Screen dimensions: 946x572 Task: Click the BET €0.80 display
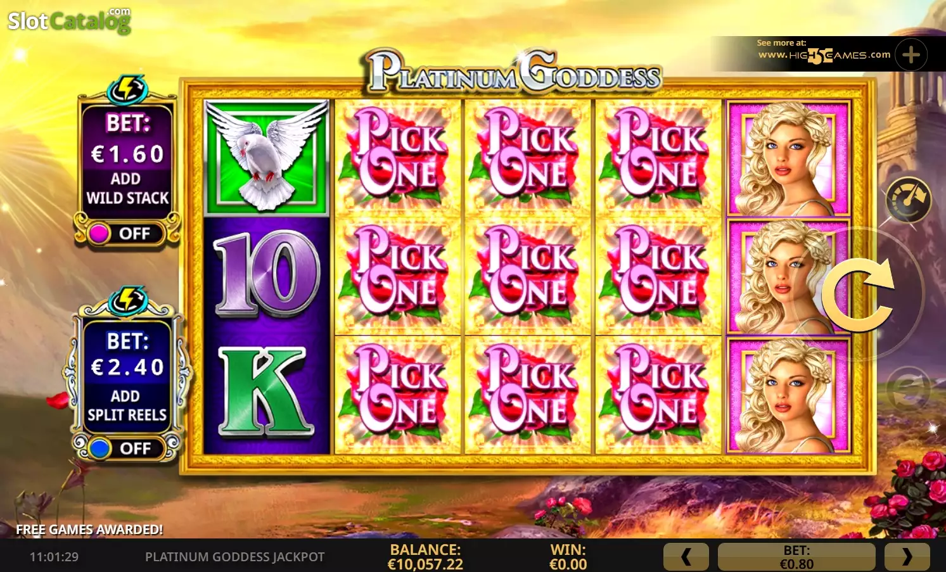click(796, 557)
